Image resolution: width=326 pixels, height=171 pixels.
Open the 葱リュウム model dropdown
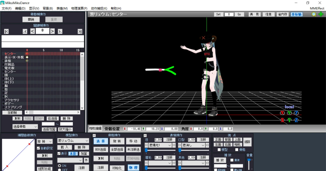(x=73, y=141)
